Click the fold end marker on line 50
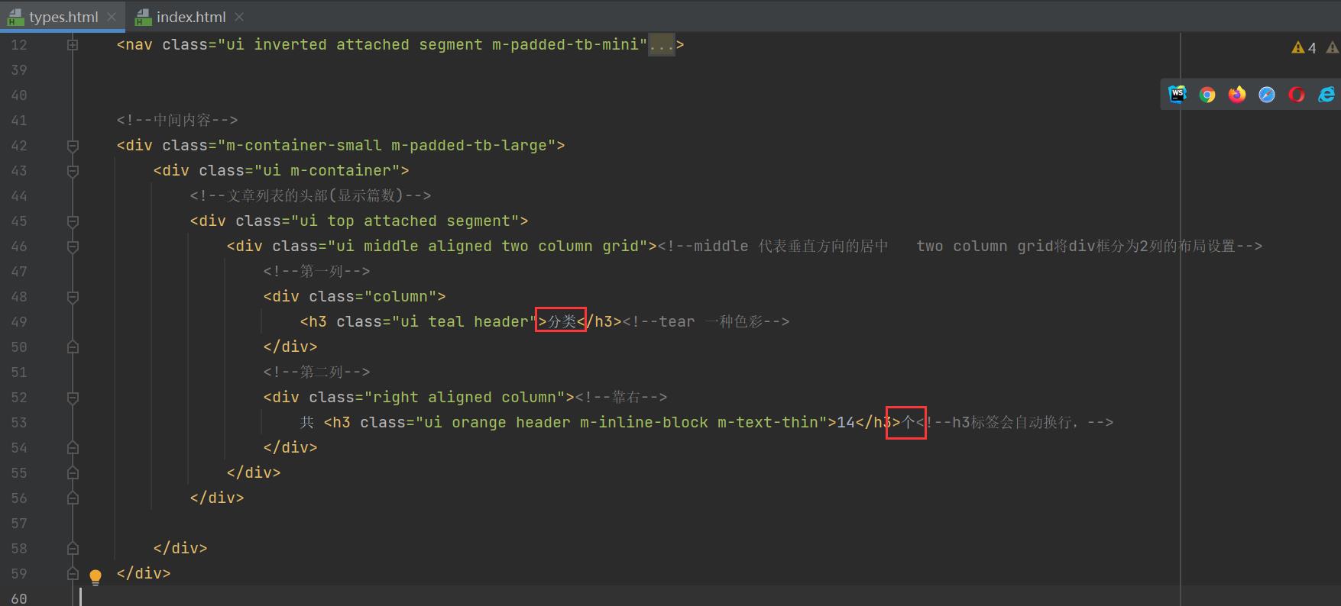1341x606 pixels. [73, 347]
